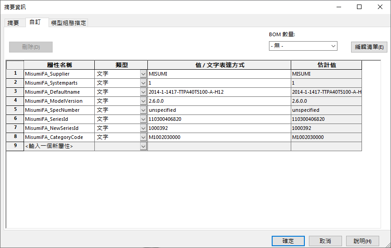The image size is (391, 248).
Task: Click the 屬性名稱 column header
Action: pos(59,65)
